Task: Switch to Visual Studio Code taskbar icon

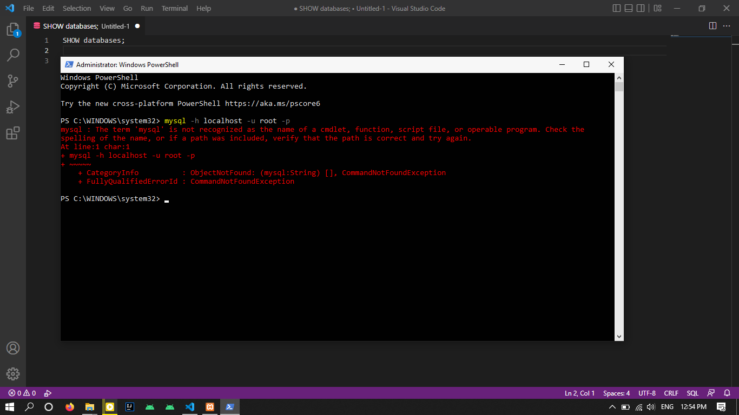Action: pos(190,407)
